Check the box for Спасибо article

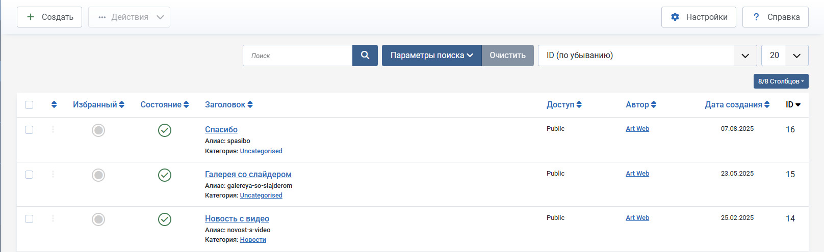point(29,130)
